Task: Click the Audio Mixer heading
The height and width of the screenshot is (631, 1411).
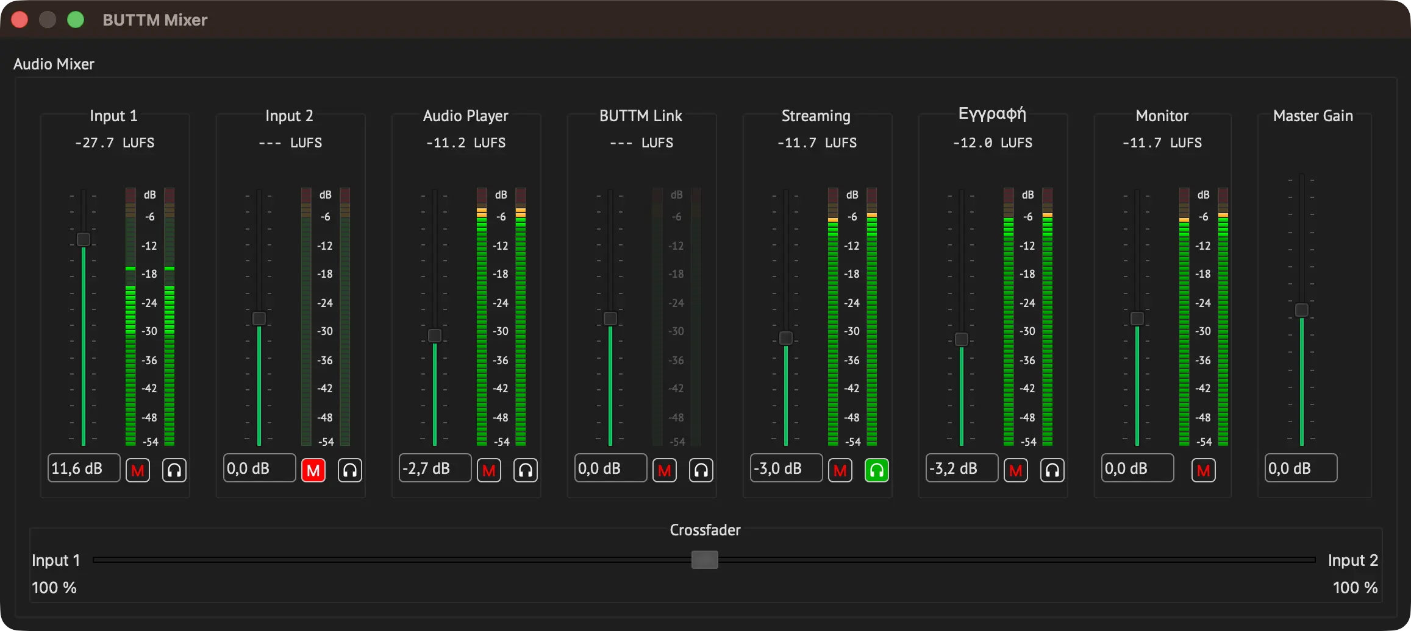Action: click(54, 64)
